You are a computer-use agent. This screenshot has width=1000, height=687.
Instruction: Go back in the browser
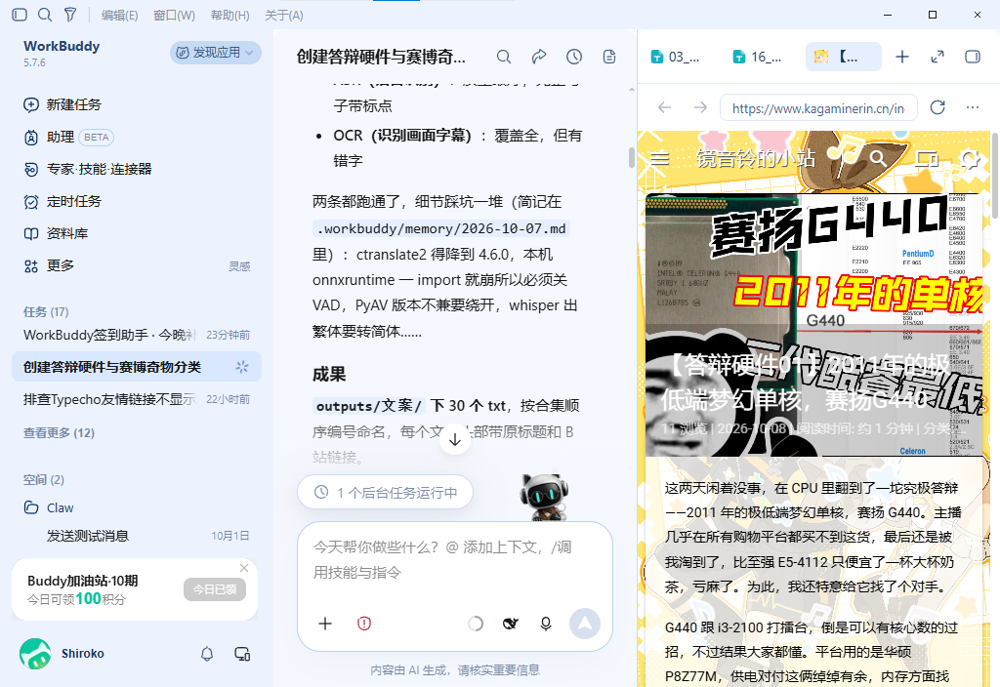point(664,107)
